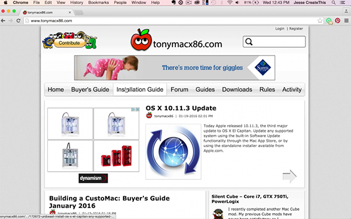Open Building a CustoMac Buyer's Guide article
The image size is (351, 219).
point(109,202)
